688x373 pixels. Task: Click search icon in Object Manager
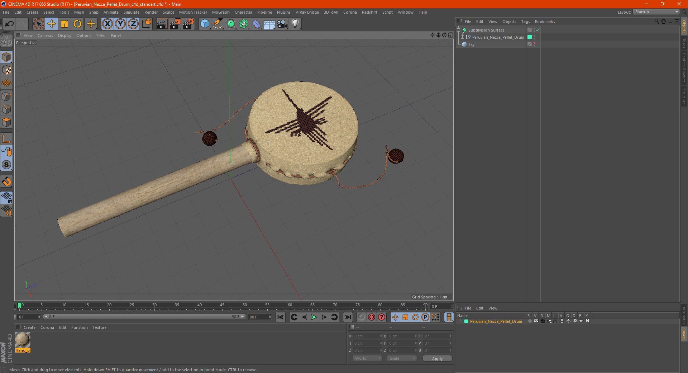(656, 22)
